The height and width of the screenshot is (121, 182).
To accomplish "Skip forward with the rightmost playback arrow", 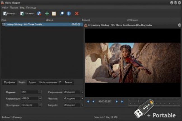I will pos(122,101).
